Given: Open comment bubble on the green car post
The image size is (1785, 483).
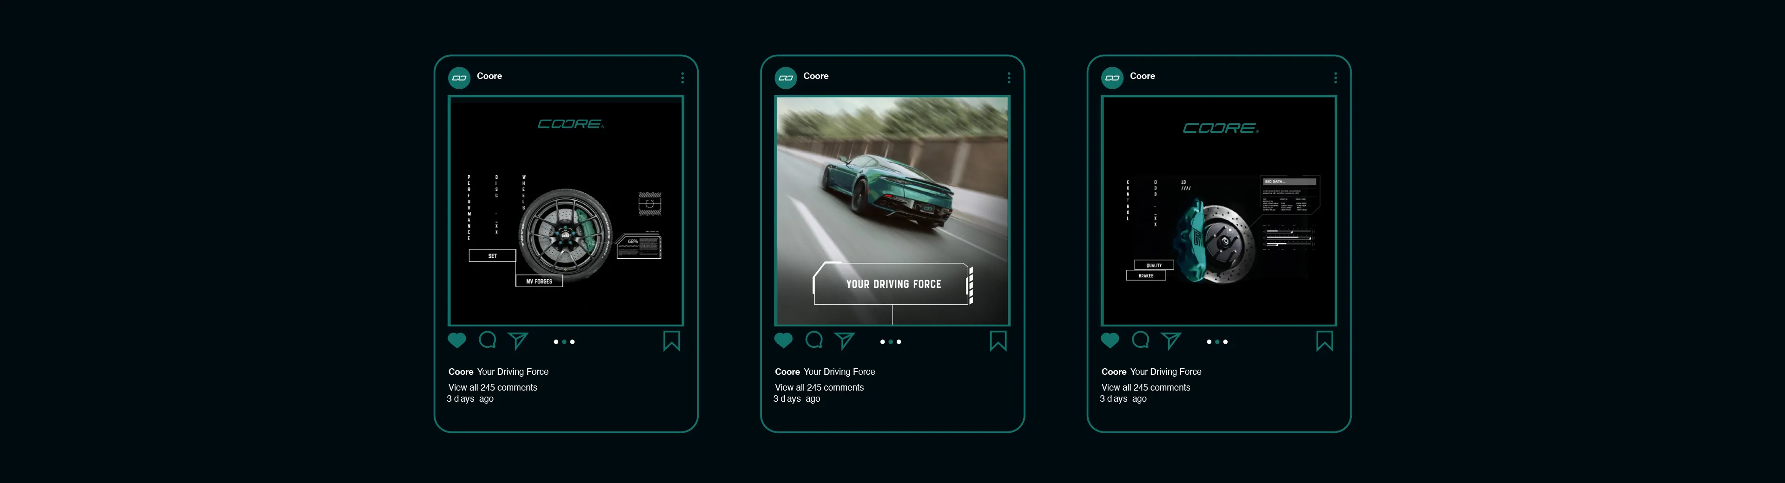Looking at the screenshot, I should pyautogui.click(x=814, y=340).
